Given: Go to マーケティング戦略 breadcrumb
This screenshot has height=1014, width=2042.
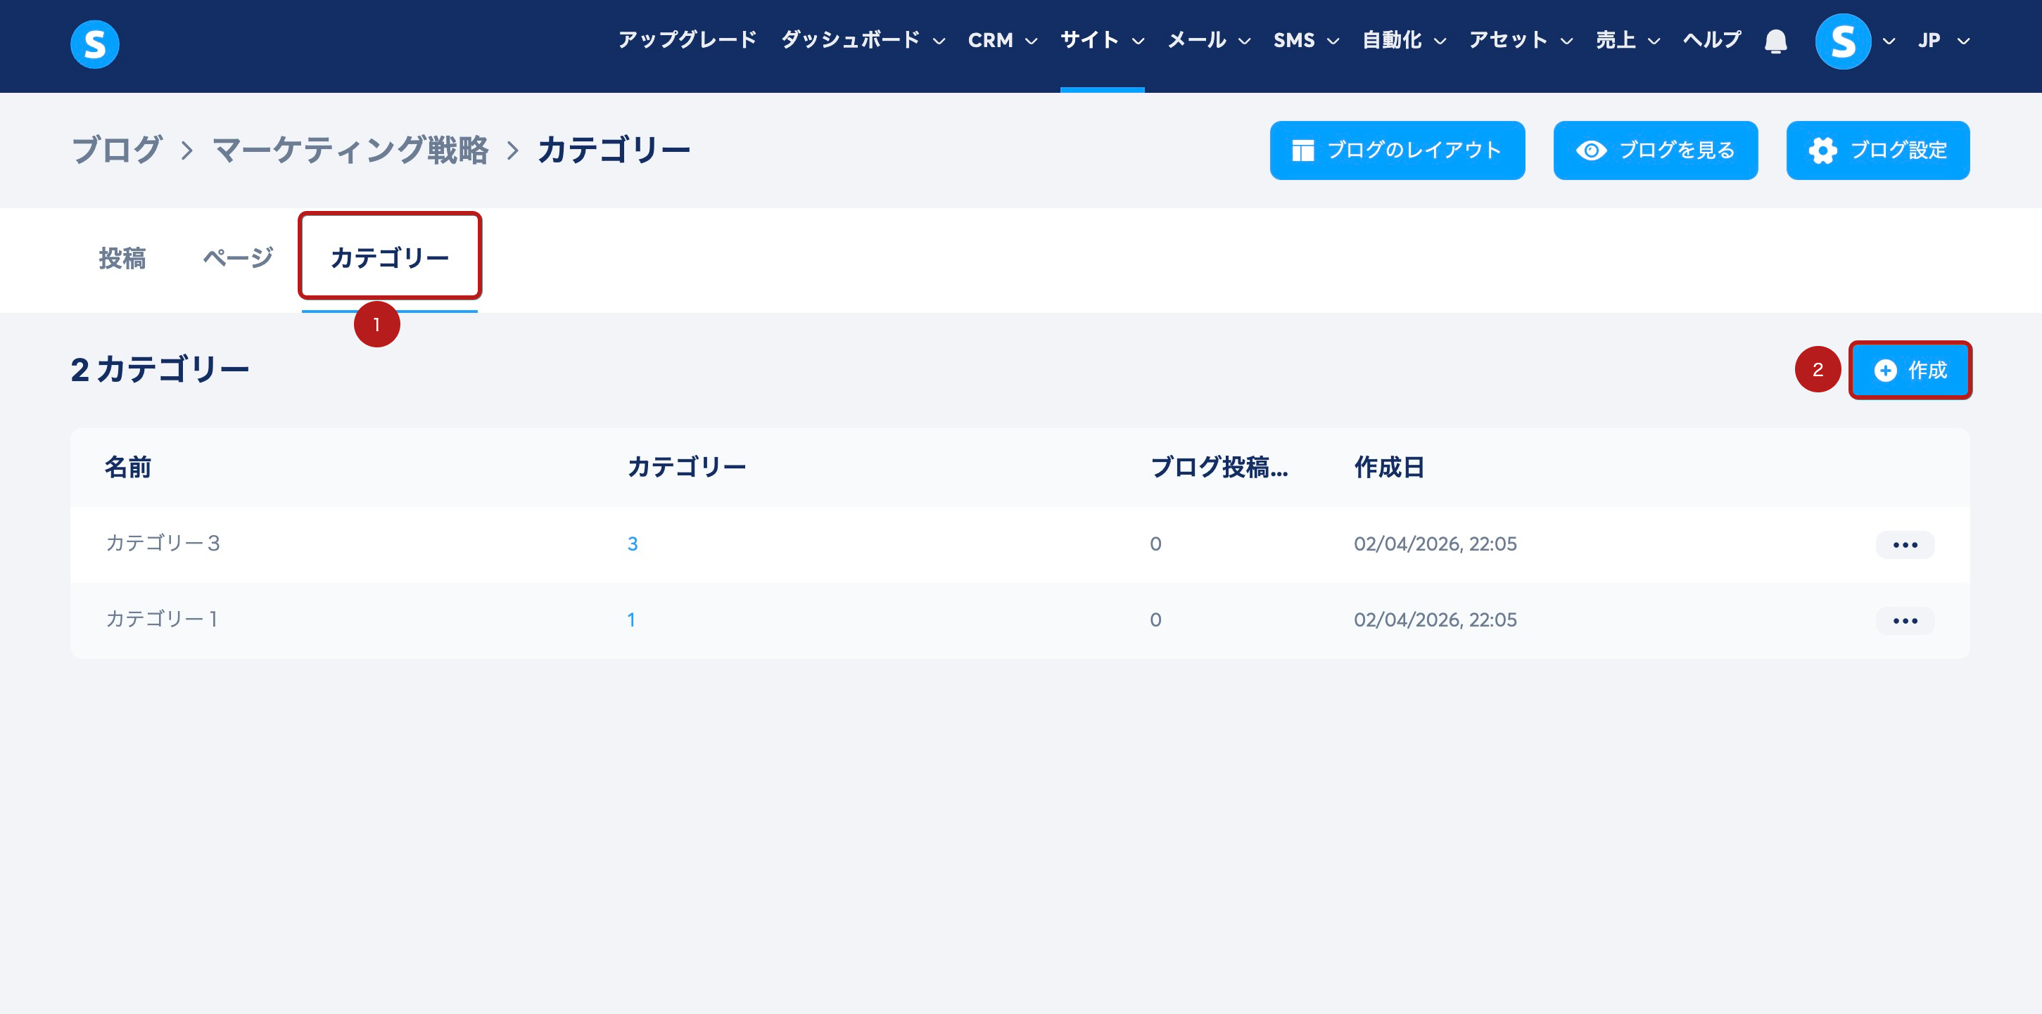Looking at the screenshot, I should point(350,150).
